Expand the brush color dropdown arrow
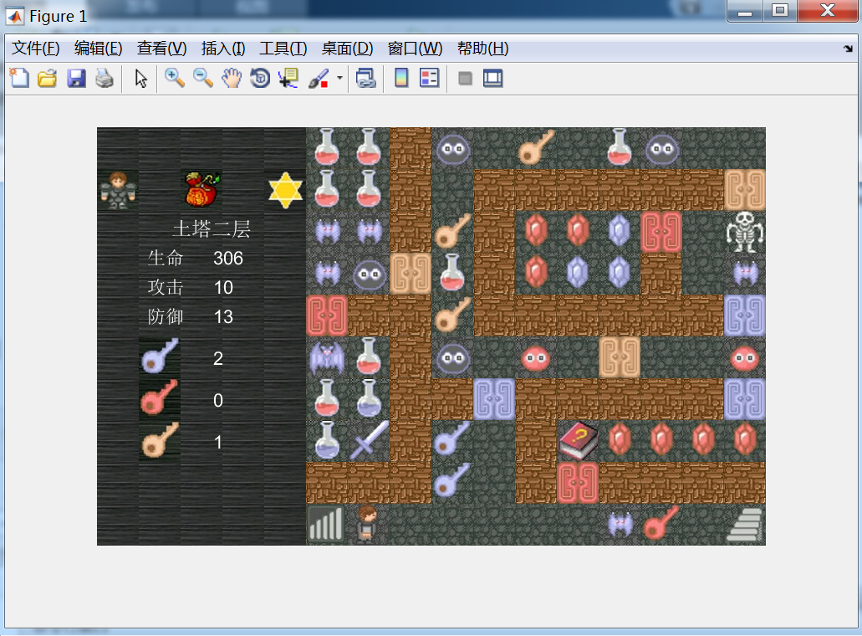Image resolution: width=862 pixels, height=636 pixels. pos(339,78)
